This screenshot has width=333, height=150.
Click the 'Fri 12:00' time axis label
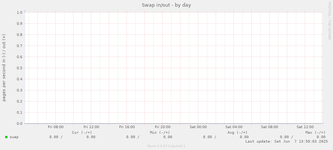pos(91,127)
